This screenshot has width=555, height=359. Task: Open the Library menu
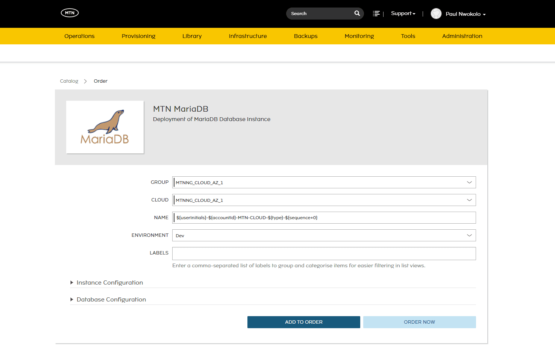tap(192, 36)
